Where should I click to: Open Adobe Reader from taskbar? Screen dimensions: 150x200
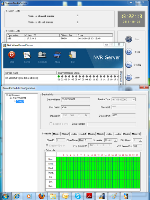pyautogui.click(x=89, y=196)
